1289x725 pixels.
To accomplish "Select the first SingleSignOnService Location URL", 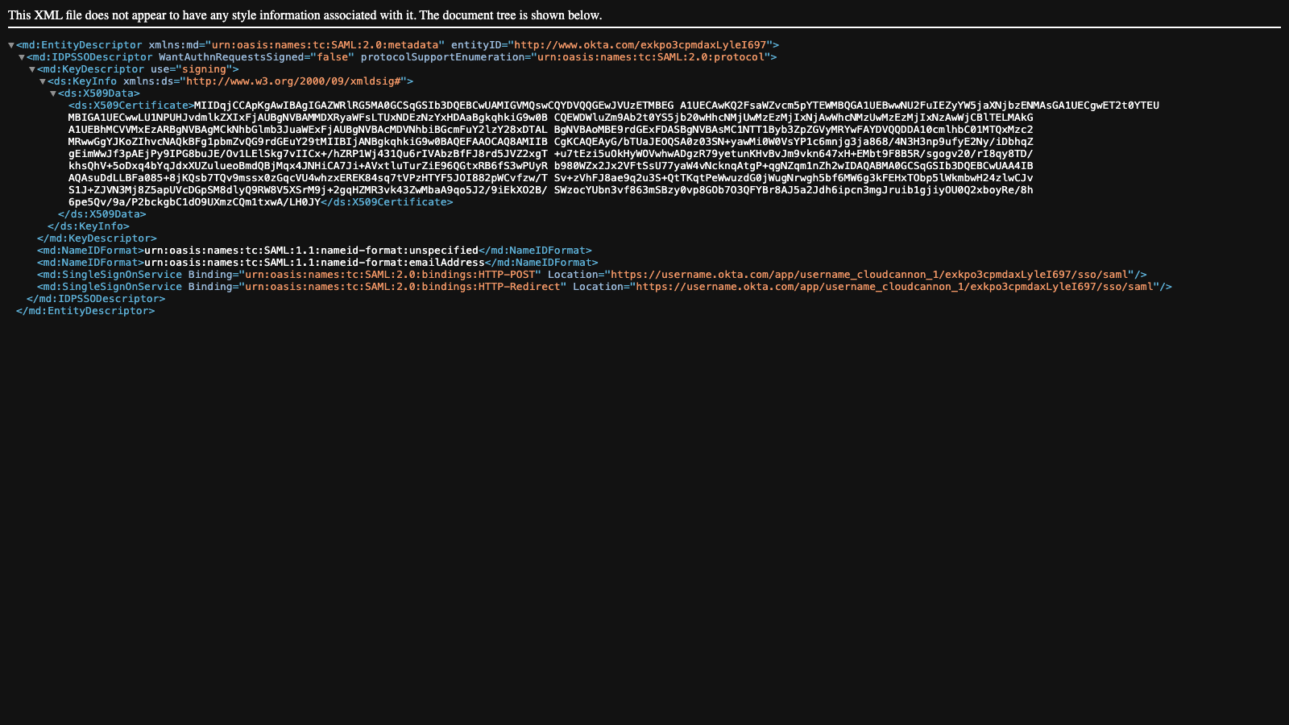I will coord(874,274).
